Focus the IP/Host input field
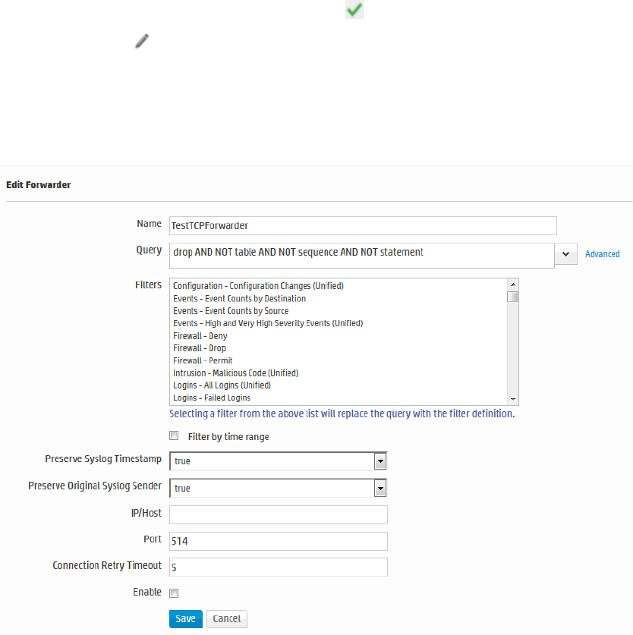 pyautogui.click(x=279, y=514)
